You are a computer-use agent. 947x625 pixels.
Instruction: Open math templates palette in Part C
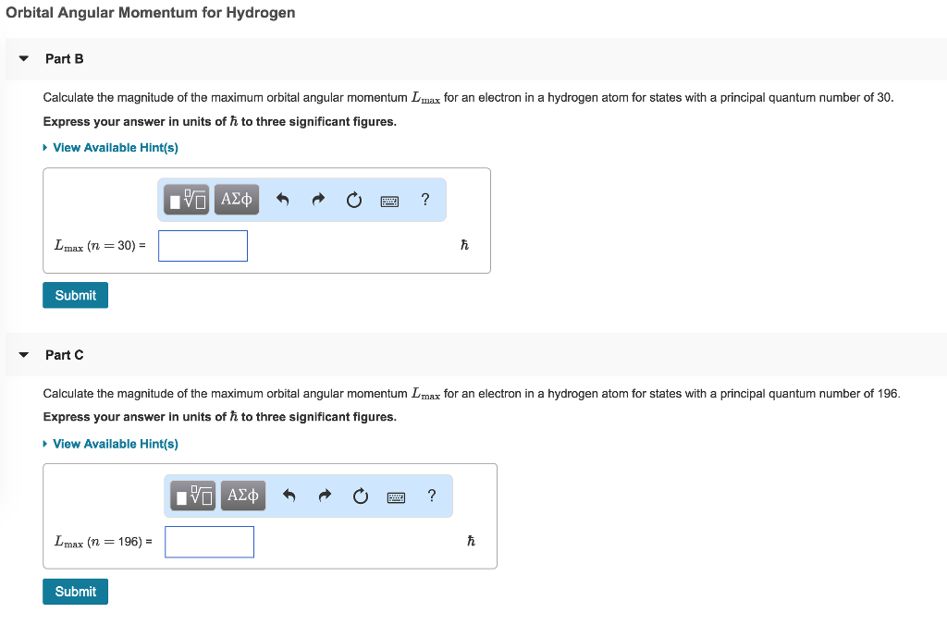tap(192, 495)
